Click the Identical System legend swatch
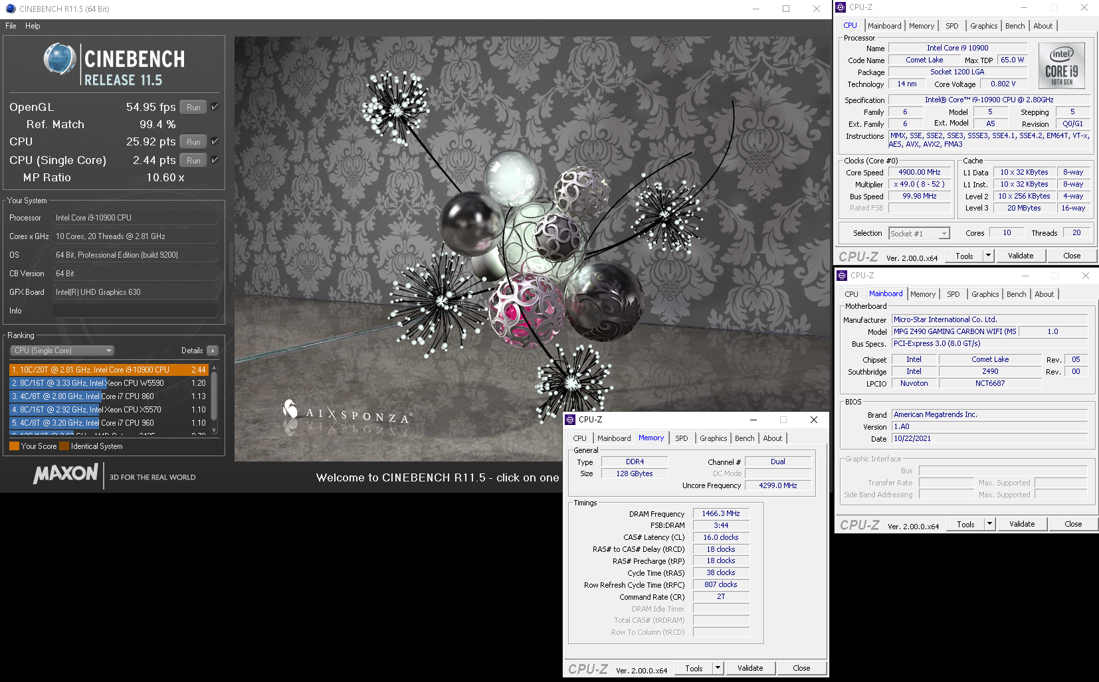This screenshot has width=1099, height=682. click(64, 446)
